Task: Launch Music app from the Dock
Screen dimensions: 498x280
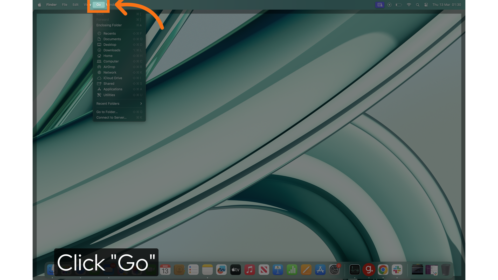Action: click(x=250, y=270)
